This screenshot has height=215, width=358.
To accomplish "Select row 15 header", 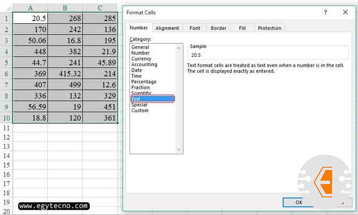I will click(x=7, y=165).
